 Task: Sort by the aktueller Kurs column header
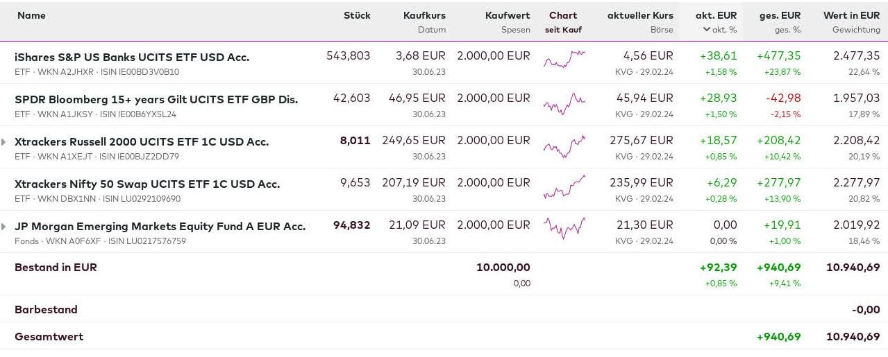(x=640, y=15)
